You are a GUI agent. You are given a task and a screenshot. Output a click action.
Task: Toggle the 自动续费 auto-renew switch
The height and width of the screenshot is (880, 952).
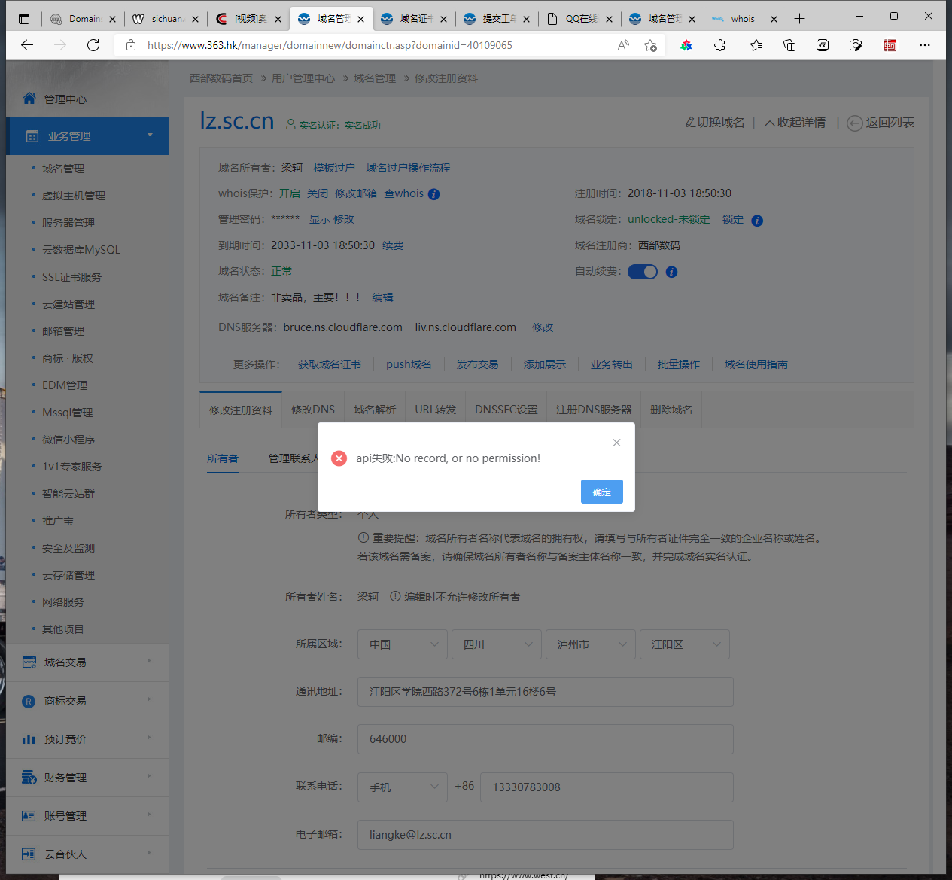pyautogui.click(x=642, y=272)
